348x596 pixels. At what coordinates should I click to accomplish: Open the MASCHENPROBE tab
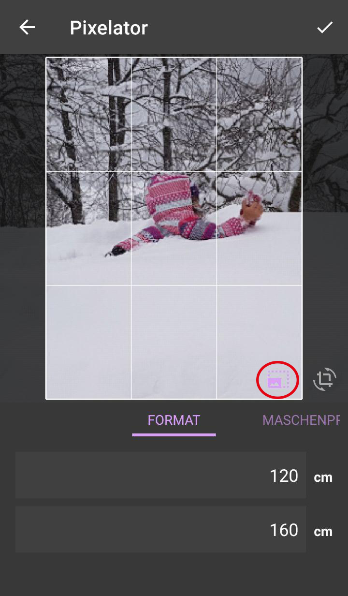click(301, 420)
